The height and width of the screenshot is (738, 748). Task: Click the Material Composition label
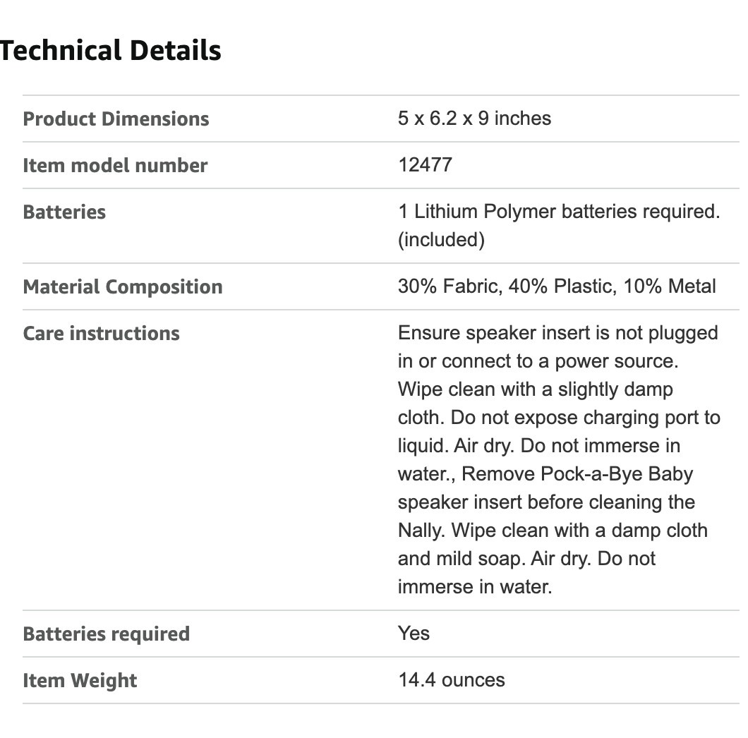click(123, 286)
